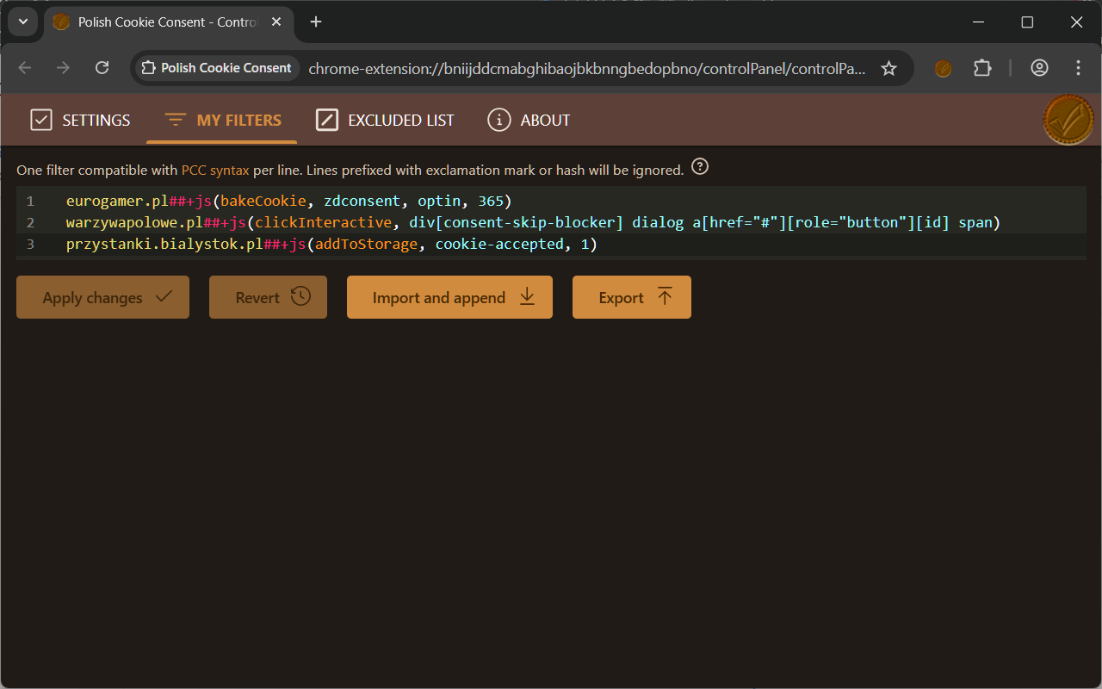Click the My Filters funnel icon
Image resolution: width=1102 pixels, height=689 pixels.
click(176, 120)
